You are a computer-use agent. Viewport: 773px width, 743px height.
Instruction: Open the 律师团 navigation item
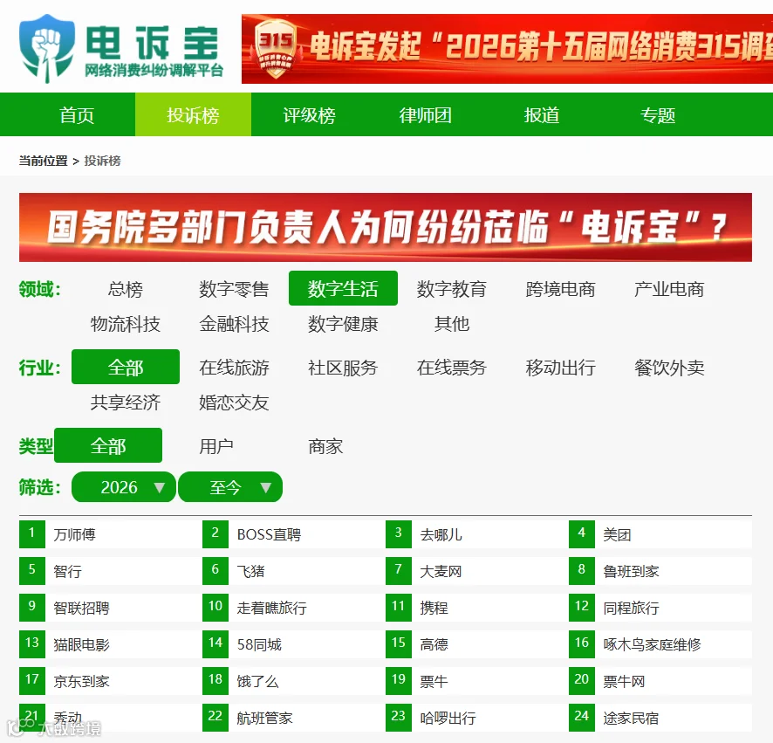(x=426, y=115)
